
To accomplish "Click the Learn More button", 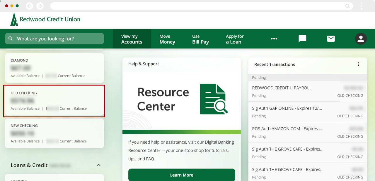I will 182,175.
